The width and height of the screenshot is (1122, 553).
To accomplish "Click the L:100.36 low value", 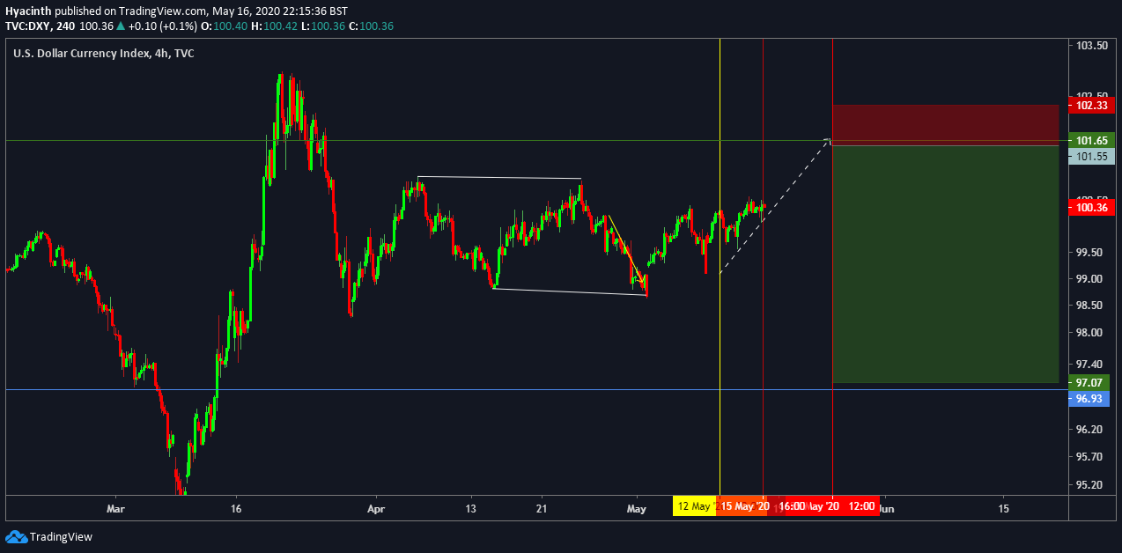I will [321, 26].
